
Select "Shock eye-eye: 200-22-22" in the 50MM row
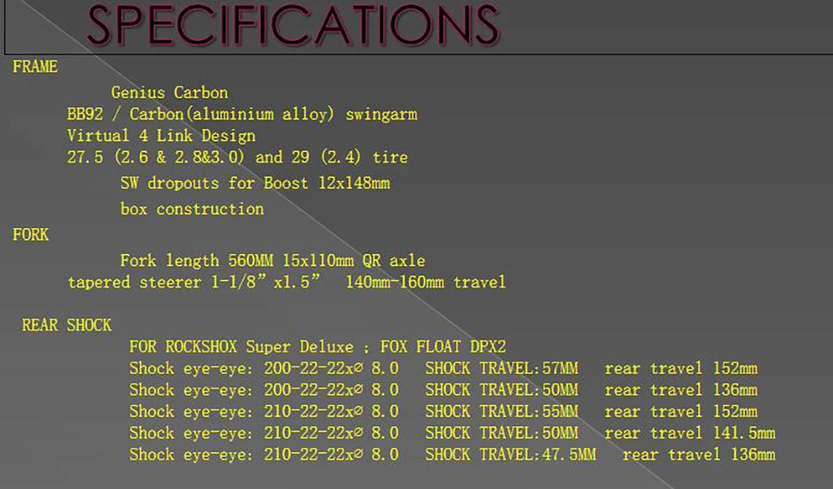point(238,390)
